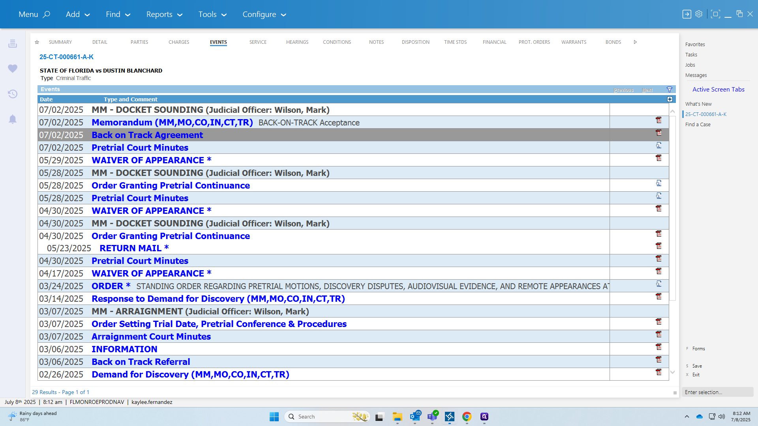Open Messages in right panel
This screenshot has width=758, height=426.
pyautogui.click(x=696, y=75)
